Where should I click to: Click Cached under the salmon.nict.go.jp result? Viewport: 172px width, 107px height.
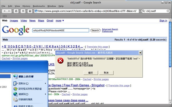[6, 58]
